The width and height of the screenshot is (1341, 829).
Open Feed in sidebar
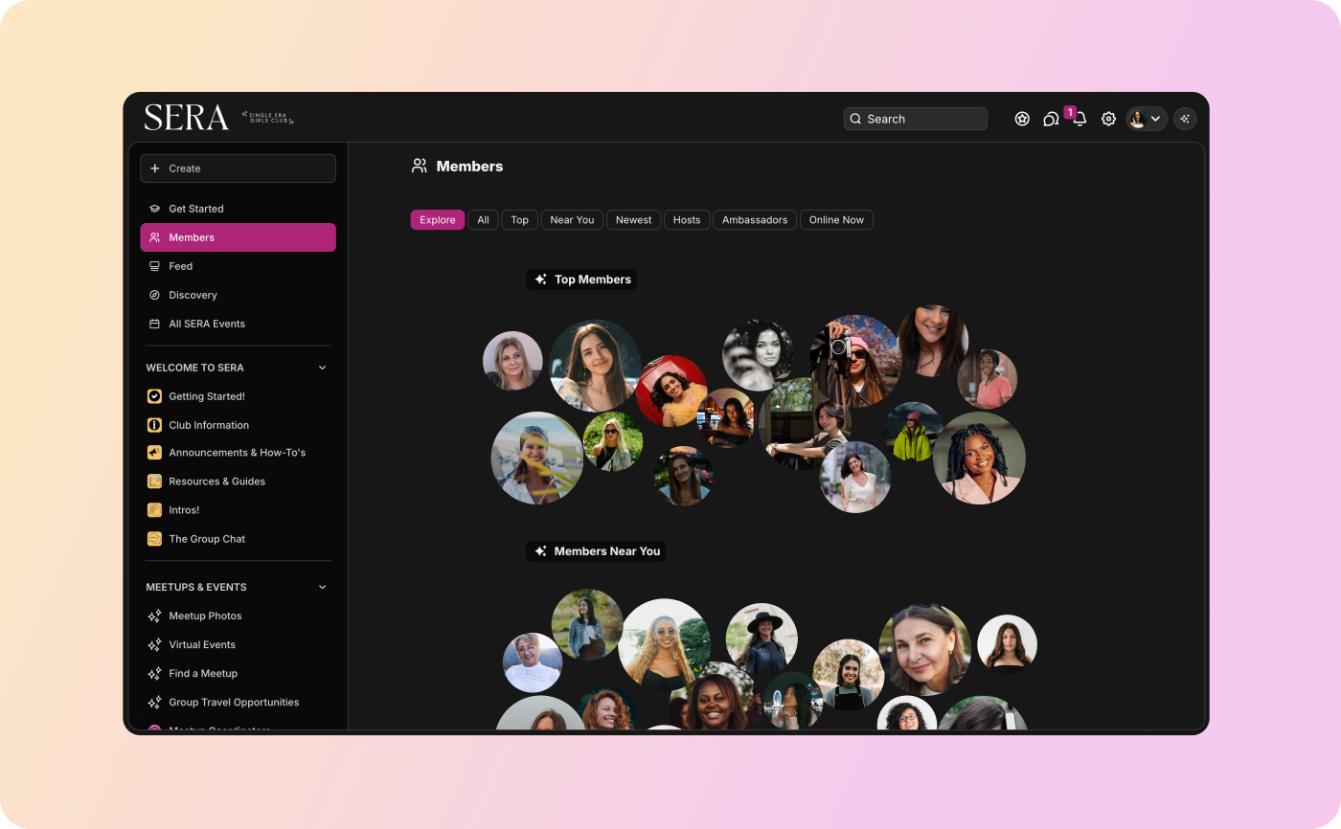point(238,266)
